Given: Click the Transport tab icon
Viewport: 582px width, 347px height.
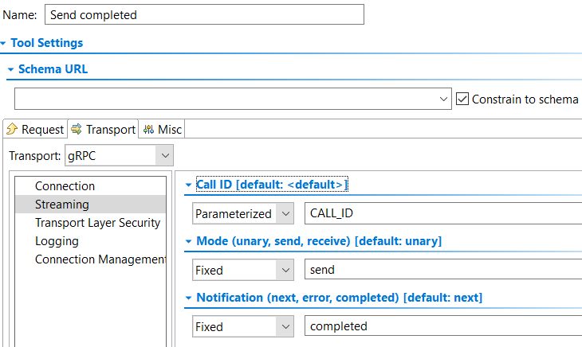Looking at the screenshot, I should 77,129.
